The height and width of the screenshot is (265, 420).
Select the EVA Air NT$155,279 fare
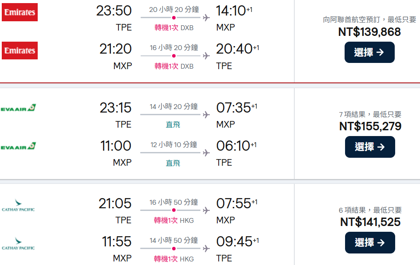(x=369, y=147)
